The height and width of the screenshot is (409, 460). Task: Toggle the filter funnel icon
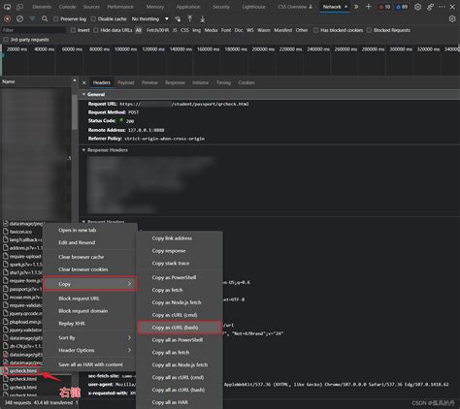32,19
